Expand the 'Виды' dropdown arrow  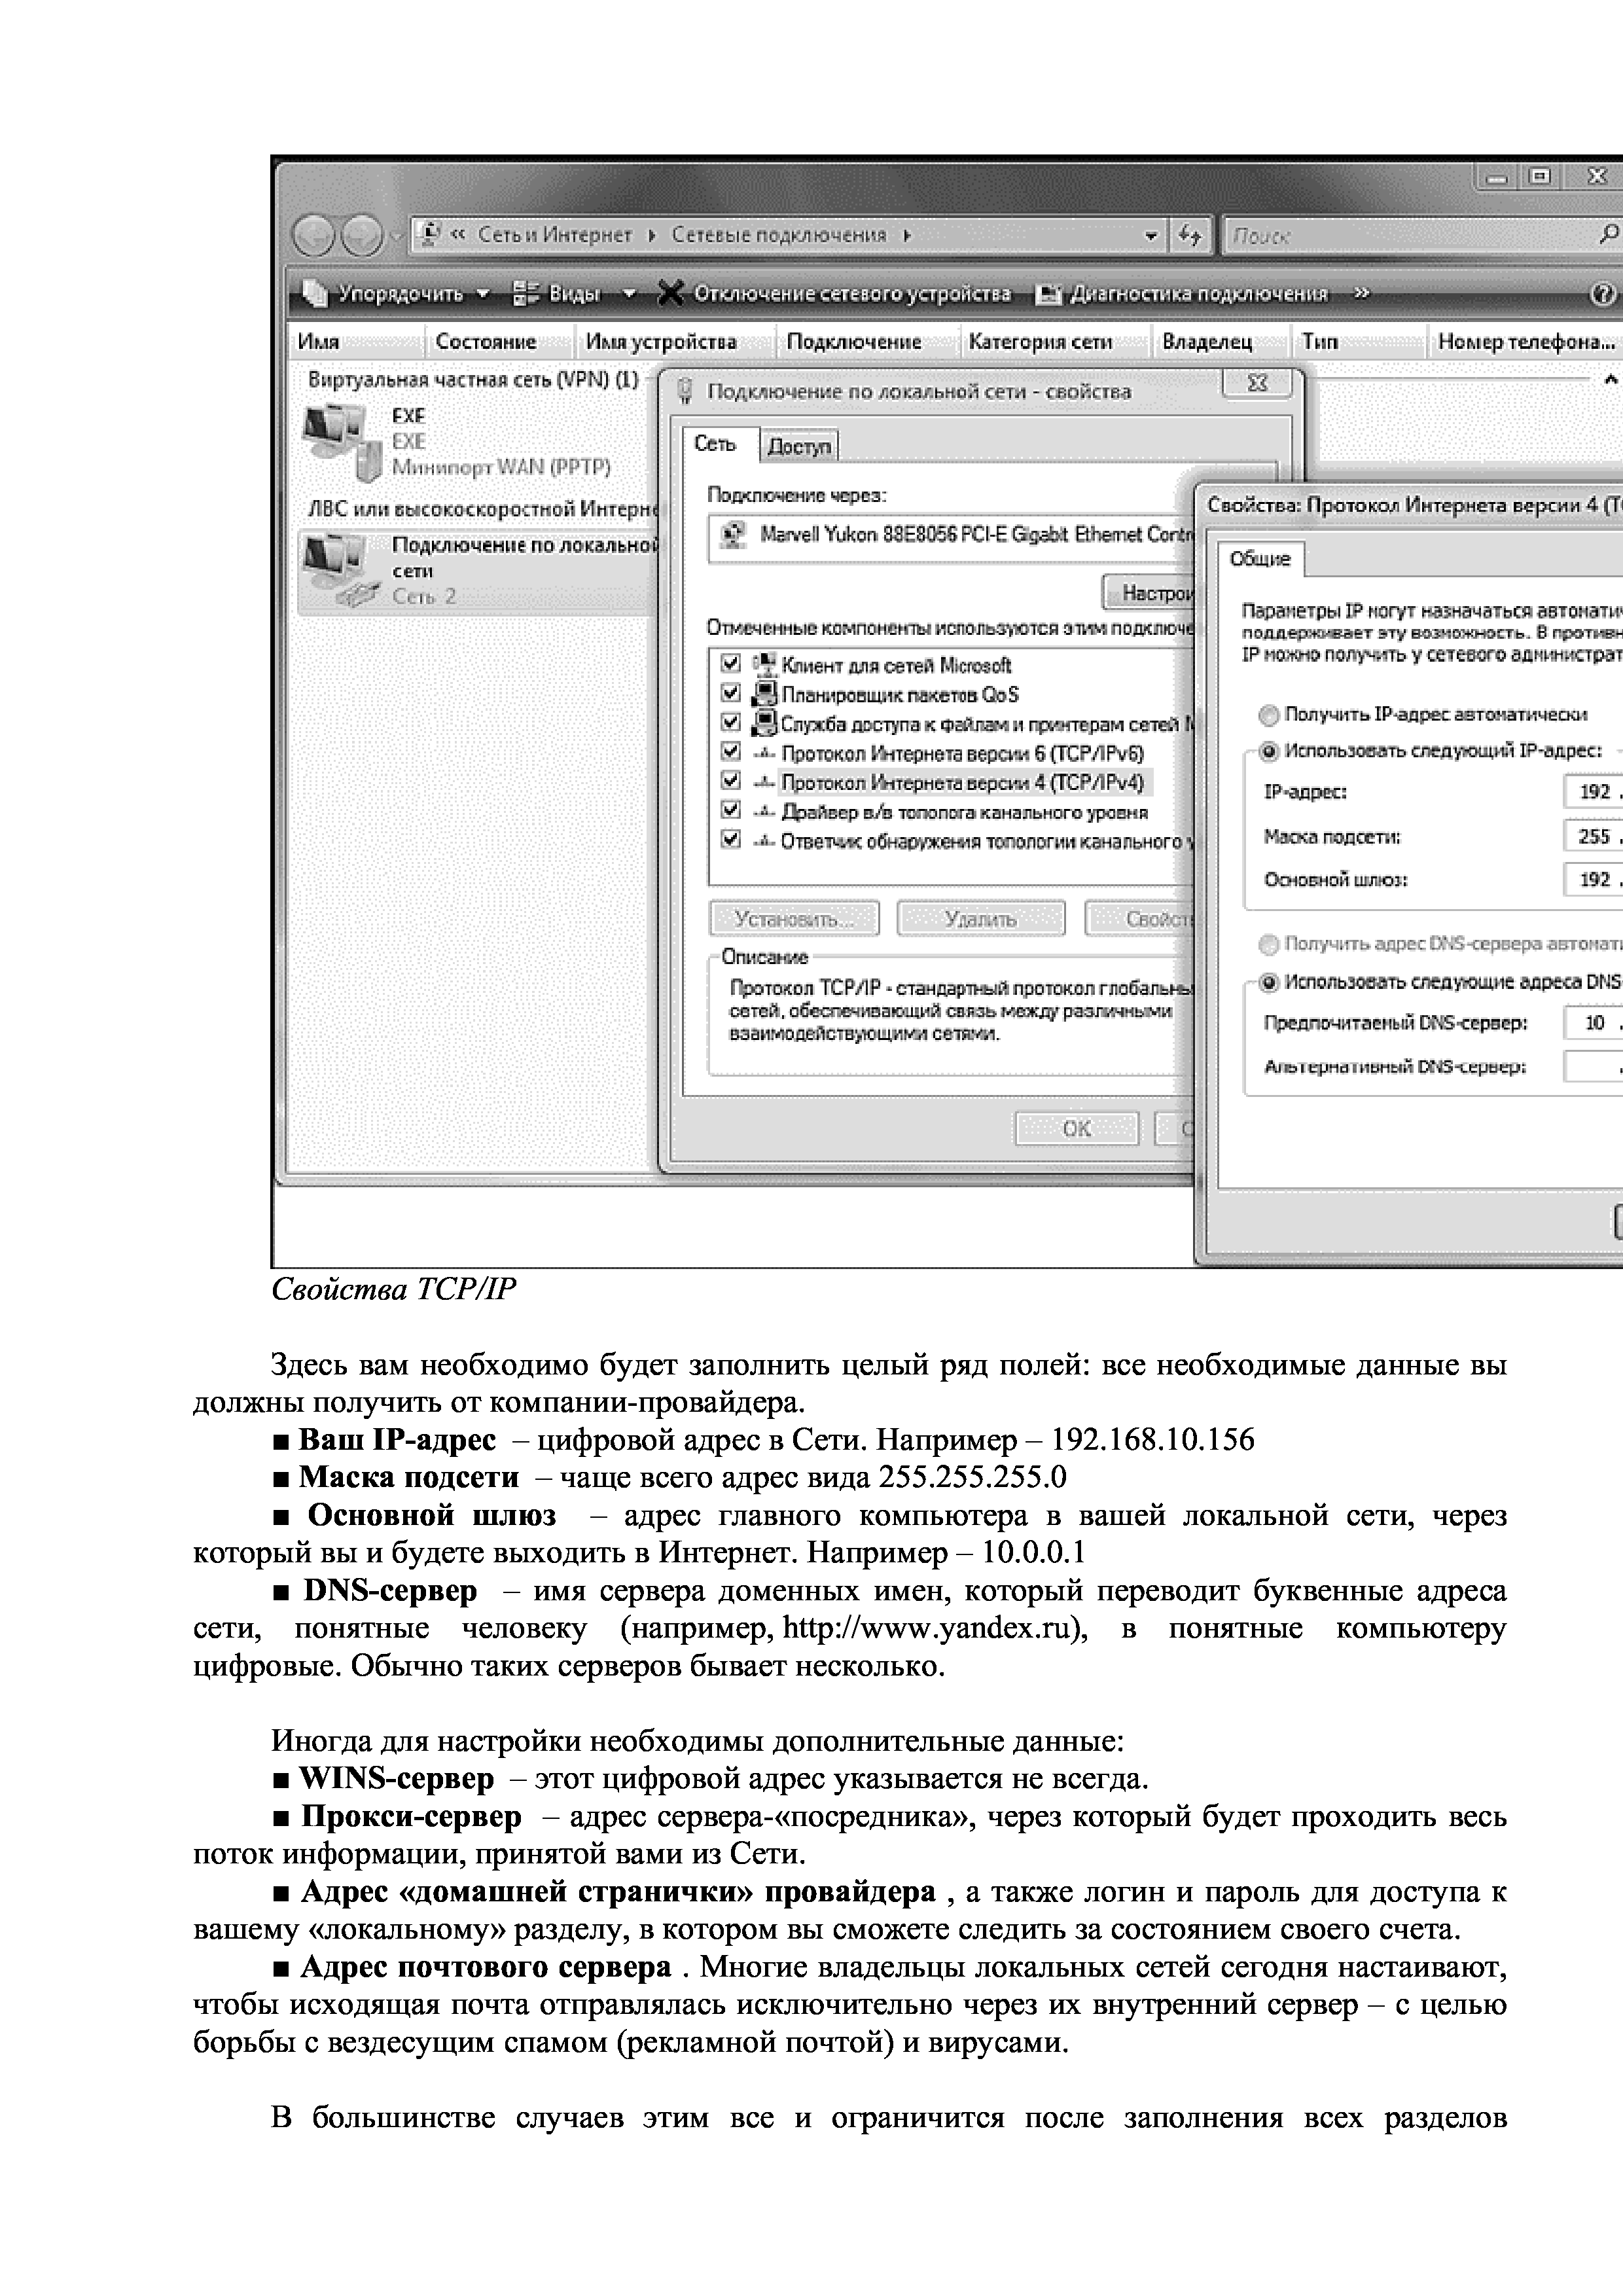[629, 294]
